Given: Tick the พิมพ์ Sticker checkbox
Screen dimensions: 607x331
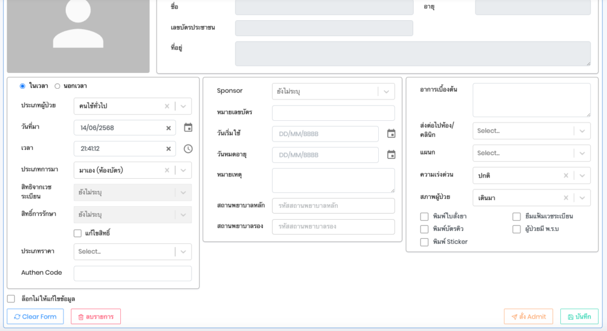Looking at the screenshot, I should pos(424,242).
